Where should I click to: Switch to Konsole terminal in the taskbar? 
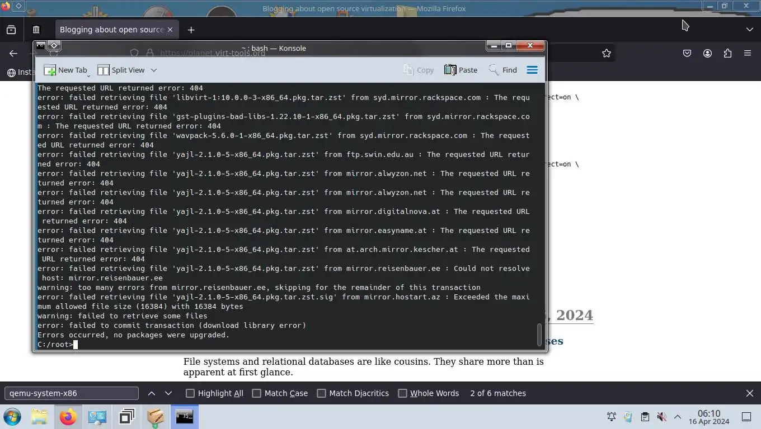[185, 417]
